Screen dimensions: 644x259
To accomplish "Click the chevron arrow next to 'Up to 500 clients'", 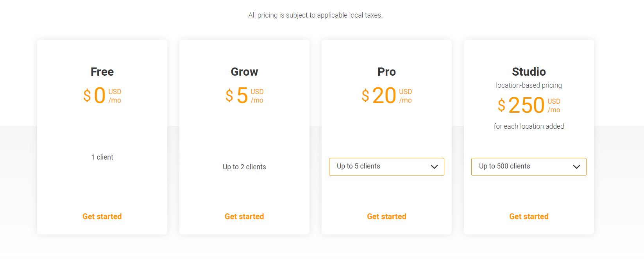I will [x=576, y=167].
